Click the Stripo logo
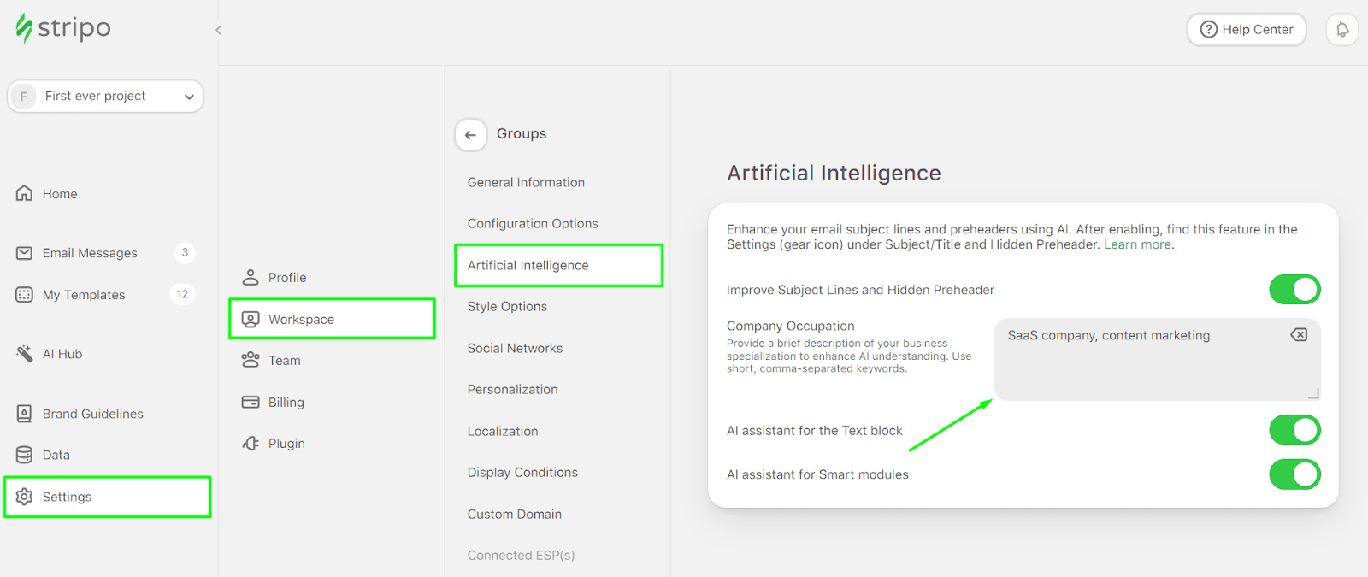The width and height of the screenshot is (1368, 577). point(62,27)
